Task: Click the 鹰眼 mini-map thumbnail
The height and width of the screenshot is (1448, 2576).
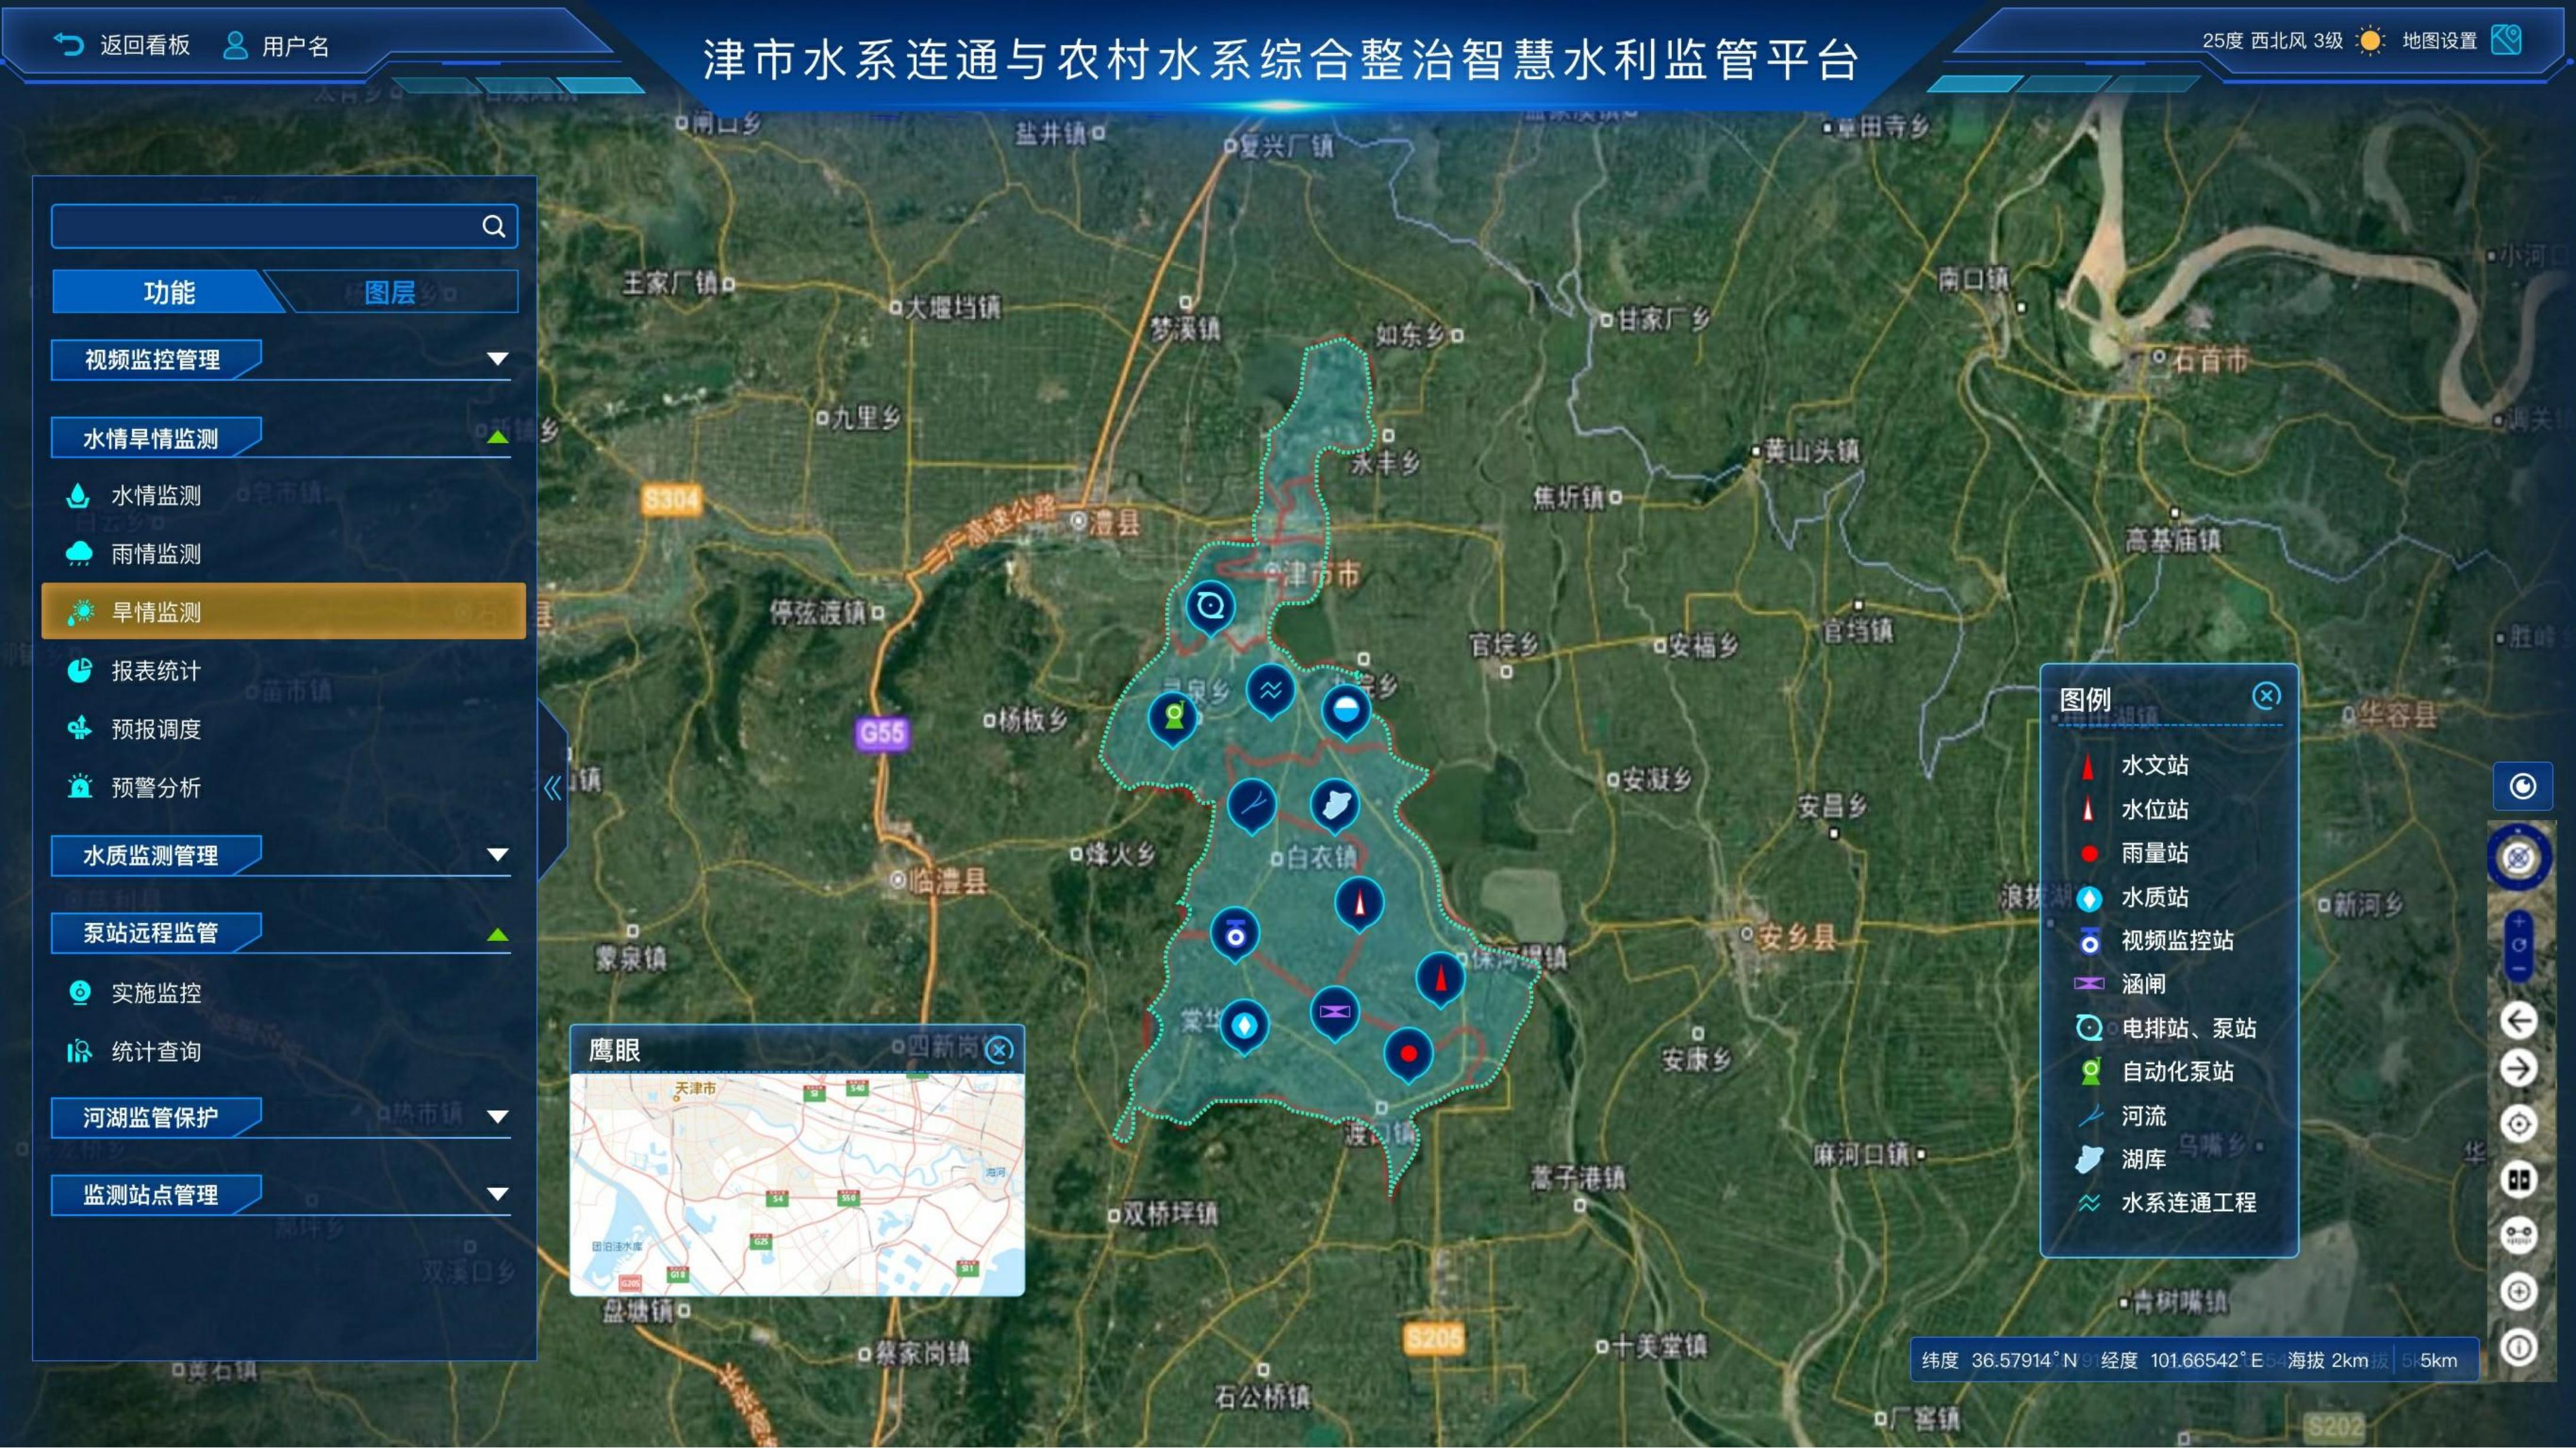Action: tap(797, 1185)
